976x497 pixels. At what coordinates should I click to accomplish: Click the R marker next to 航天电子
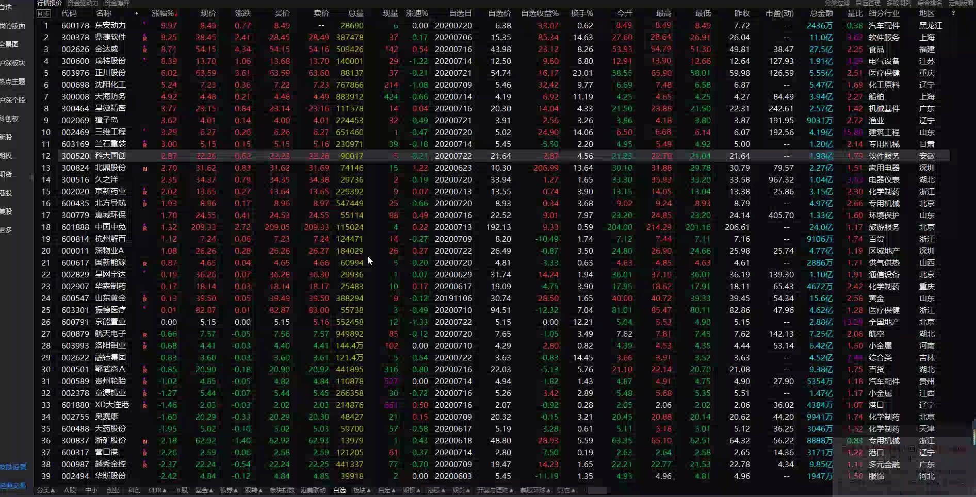click(x=145, y=335)
